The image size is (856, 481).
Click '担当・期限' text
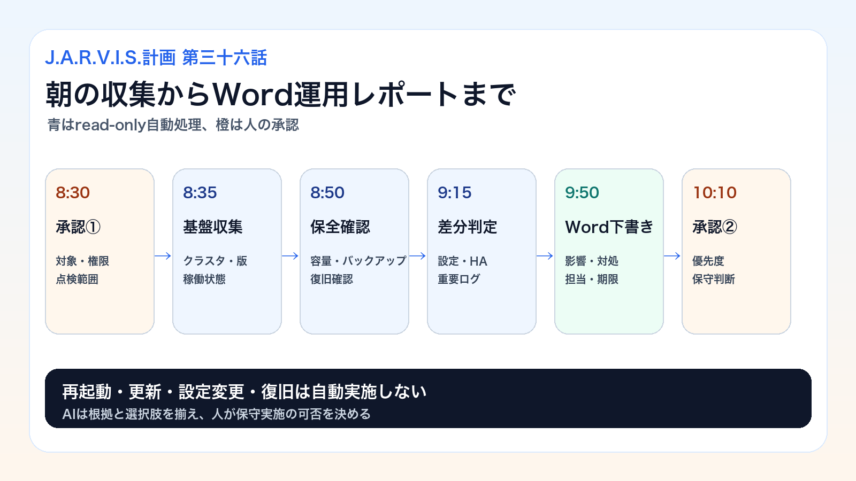click(592, 279)
